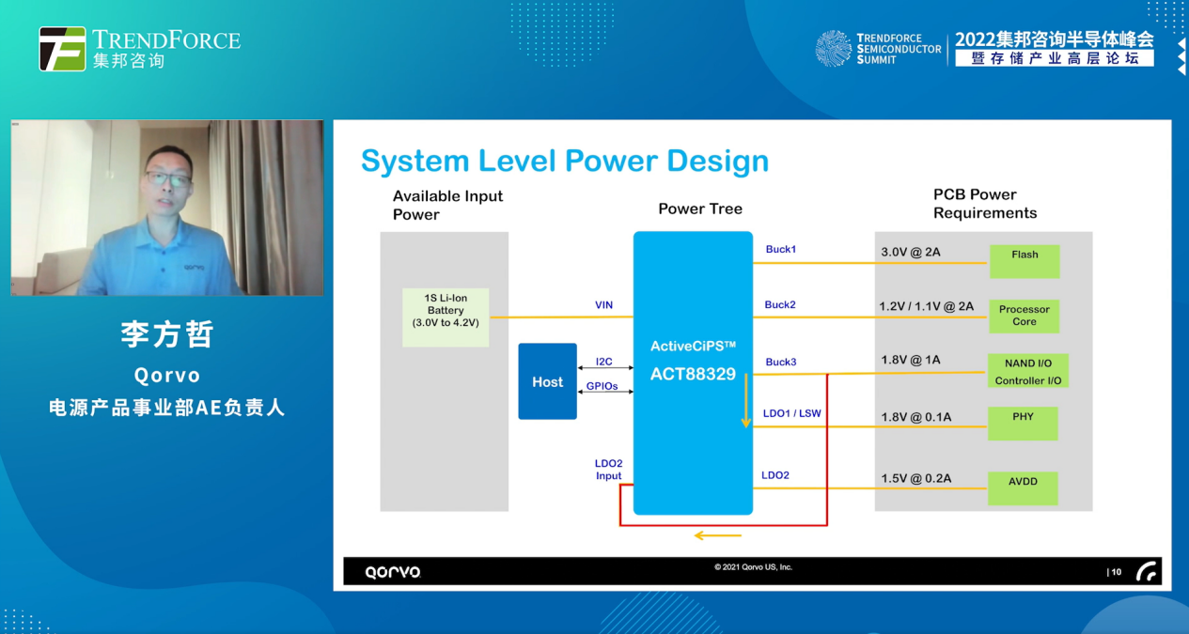The height and width of the screenshot is (634, 1189).
Task: Click the Semiconductor Summit globe emblem
Action: click(x=833, y=49)
